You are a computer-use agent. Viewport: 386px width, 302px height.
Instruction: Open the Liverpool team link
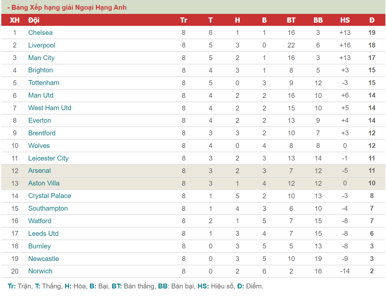point(42,45)
